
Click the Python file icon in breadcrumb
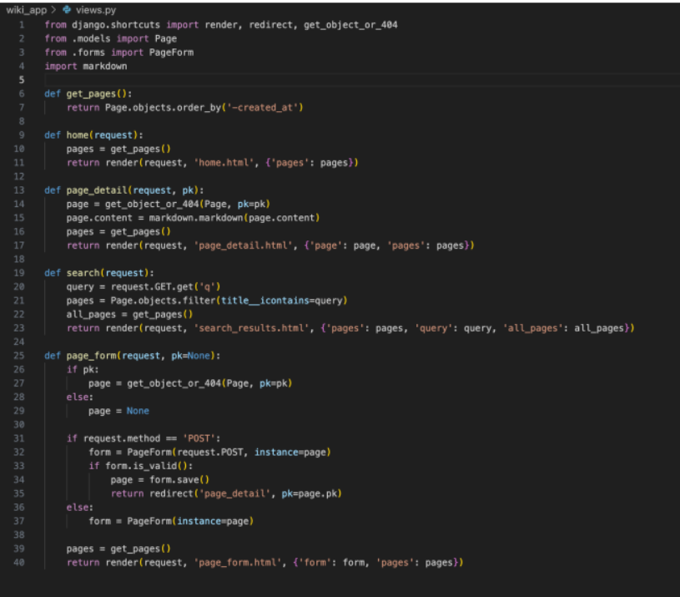(x=66, y=9)
